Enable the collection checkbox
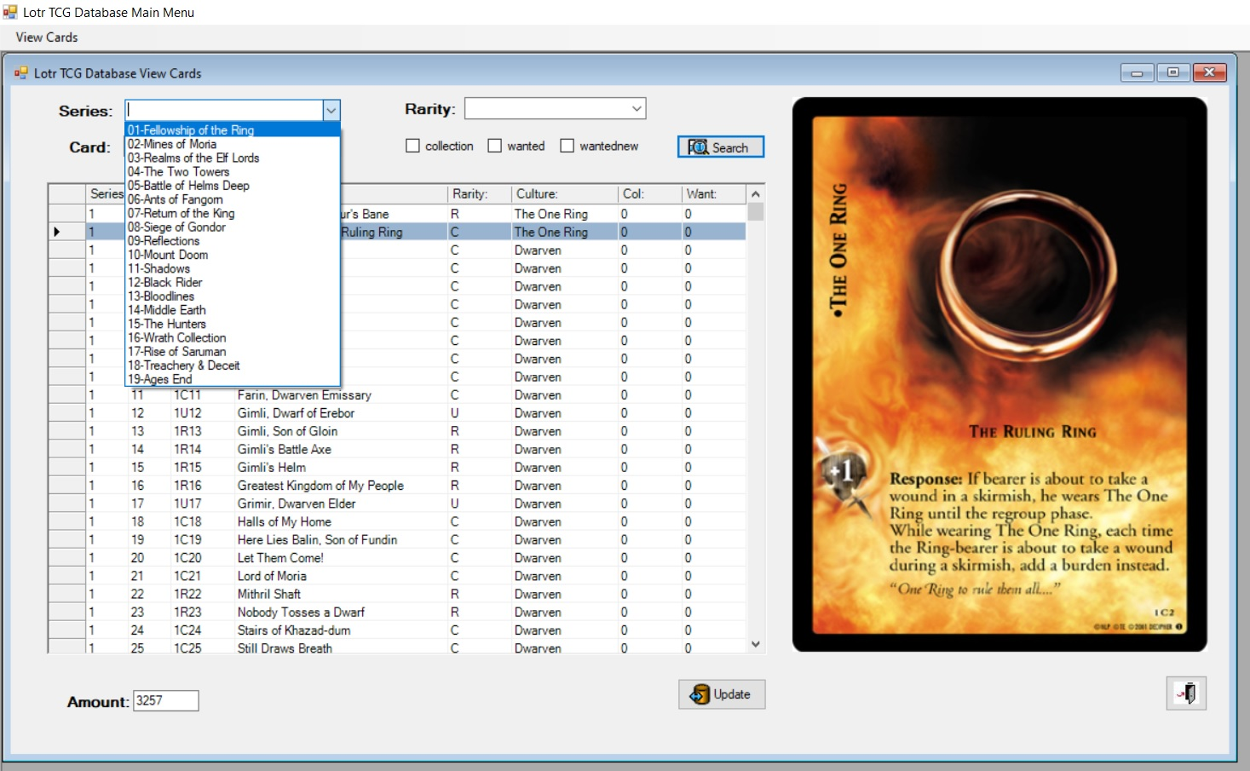 click(412, 146)
